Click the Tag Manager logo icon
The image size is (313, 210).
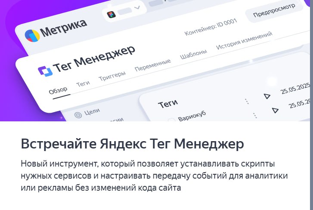coord(45,71)
